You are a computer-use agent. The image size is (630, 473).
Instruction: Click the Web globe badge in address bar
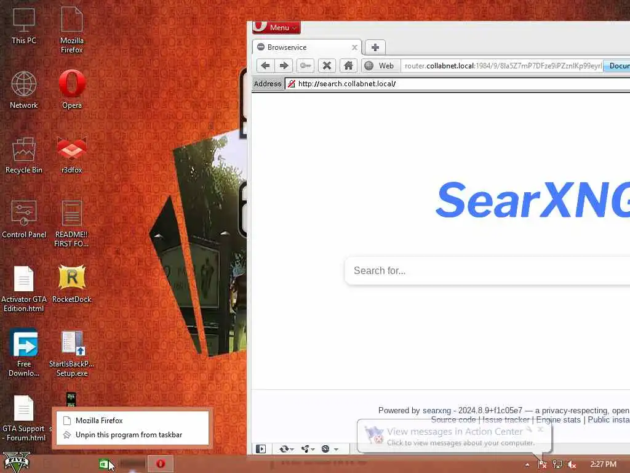tap(381, 65)
